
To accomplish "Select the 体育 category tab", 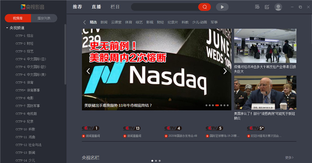I will tap(129, 22).
